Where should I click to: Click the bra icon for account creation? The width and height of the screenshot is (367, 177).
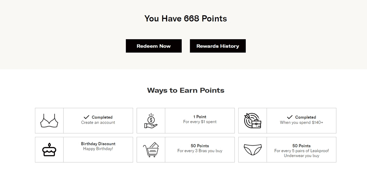[49, 121]
